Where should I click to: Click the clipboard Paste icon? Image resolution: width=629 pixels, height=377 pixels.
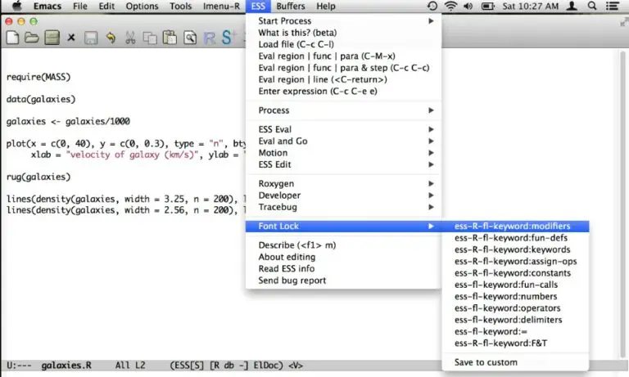point(170,38)
